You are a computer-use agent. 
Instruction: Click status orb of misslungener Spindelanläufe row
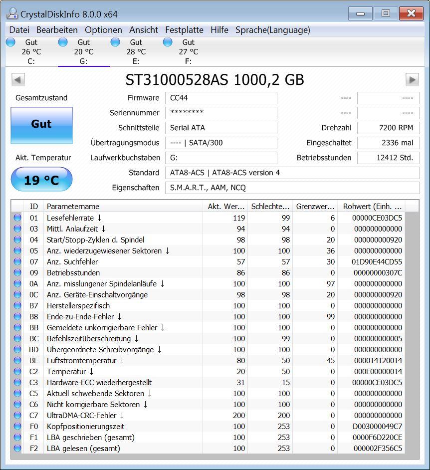click(17, 283)
